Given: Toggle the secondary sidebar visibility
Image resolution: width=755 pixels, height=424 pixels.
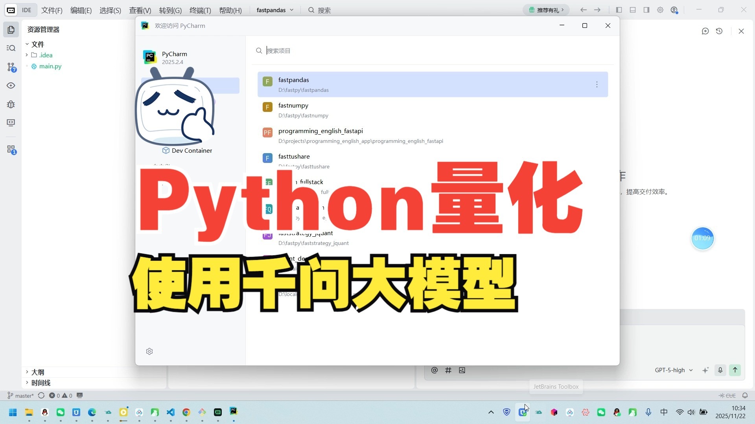Looking at the screenshot, I should click(x=646, y=10).
